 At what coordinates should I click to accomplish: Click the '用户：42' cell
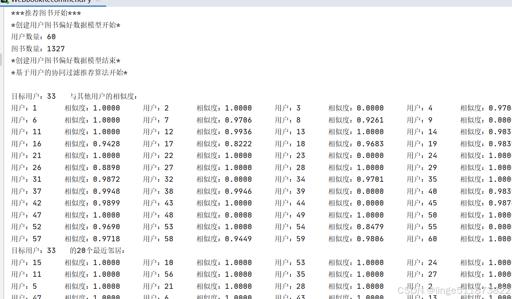[26, 203]
